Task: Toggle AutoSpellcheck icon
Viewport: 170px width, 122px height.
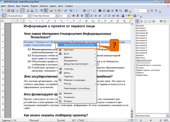Action: 46,11
